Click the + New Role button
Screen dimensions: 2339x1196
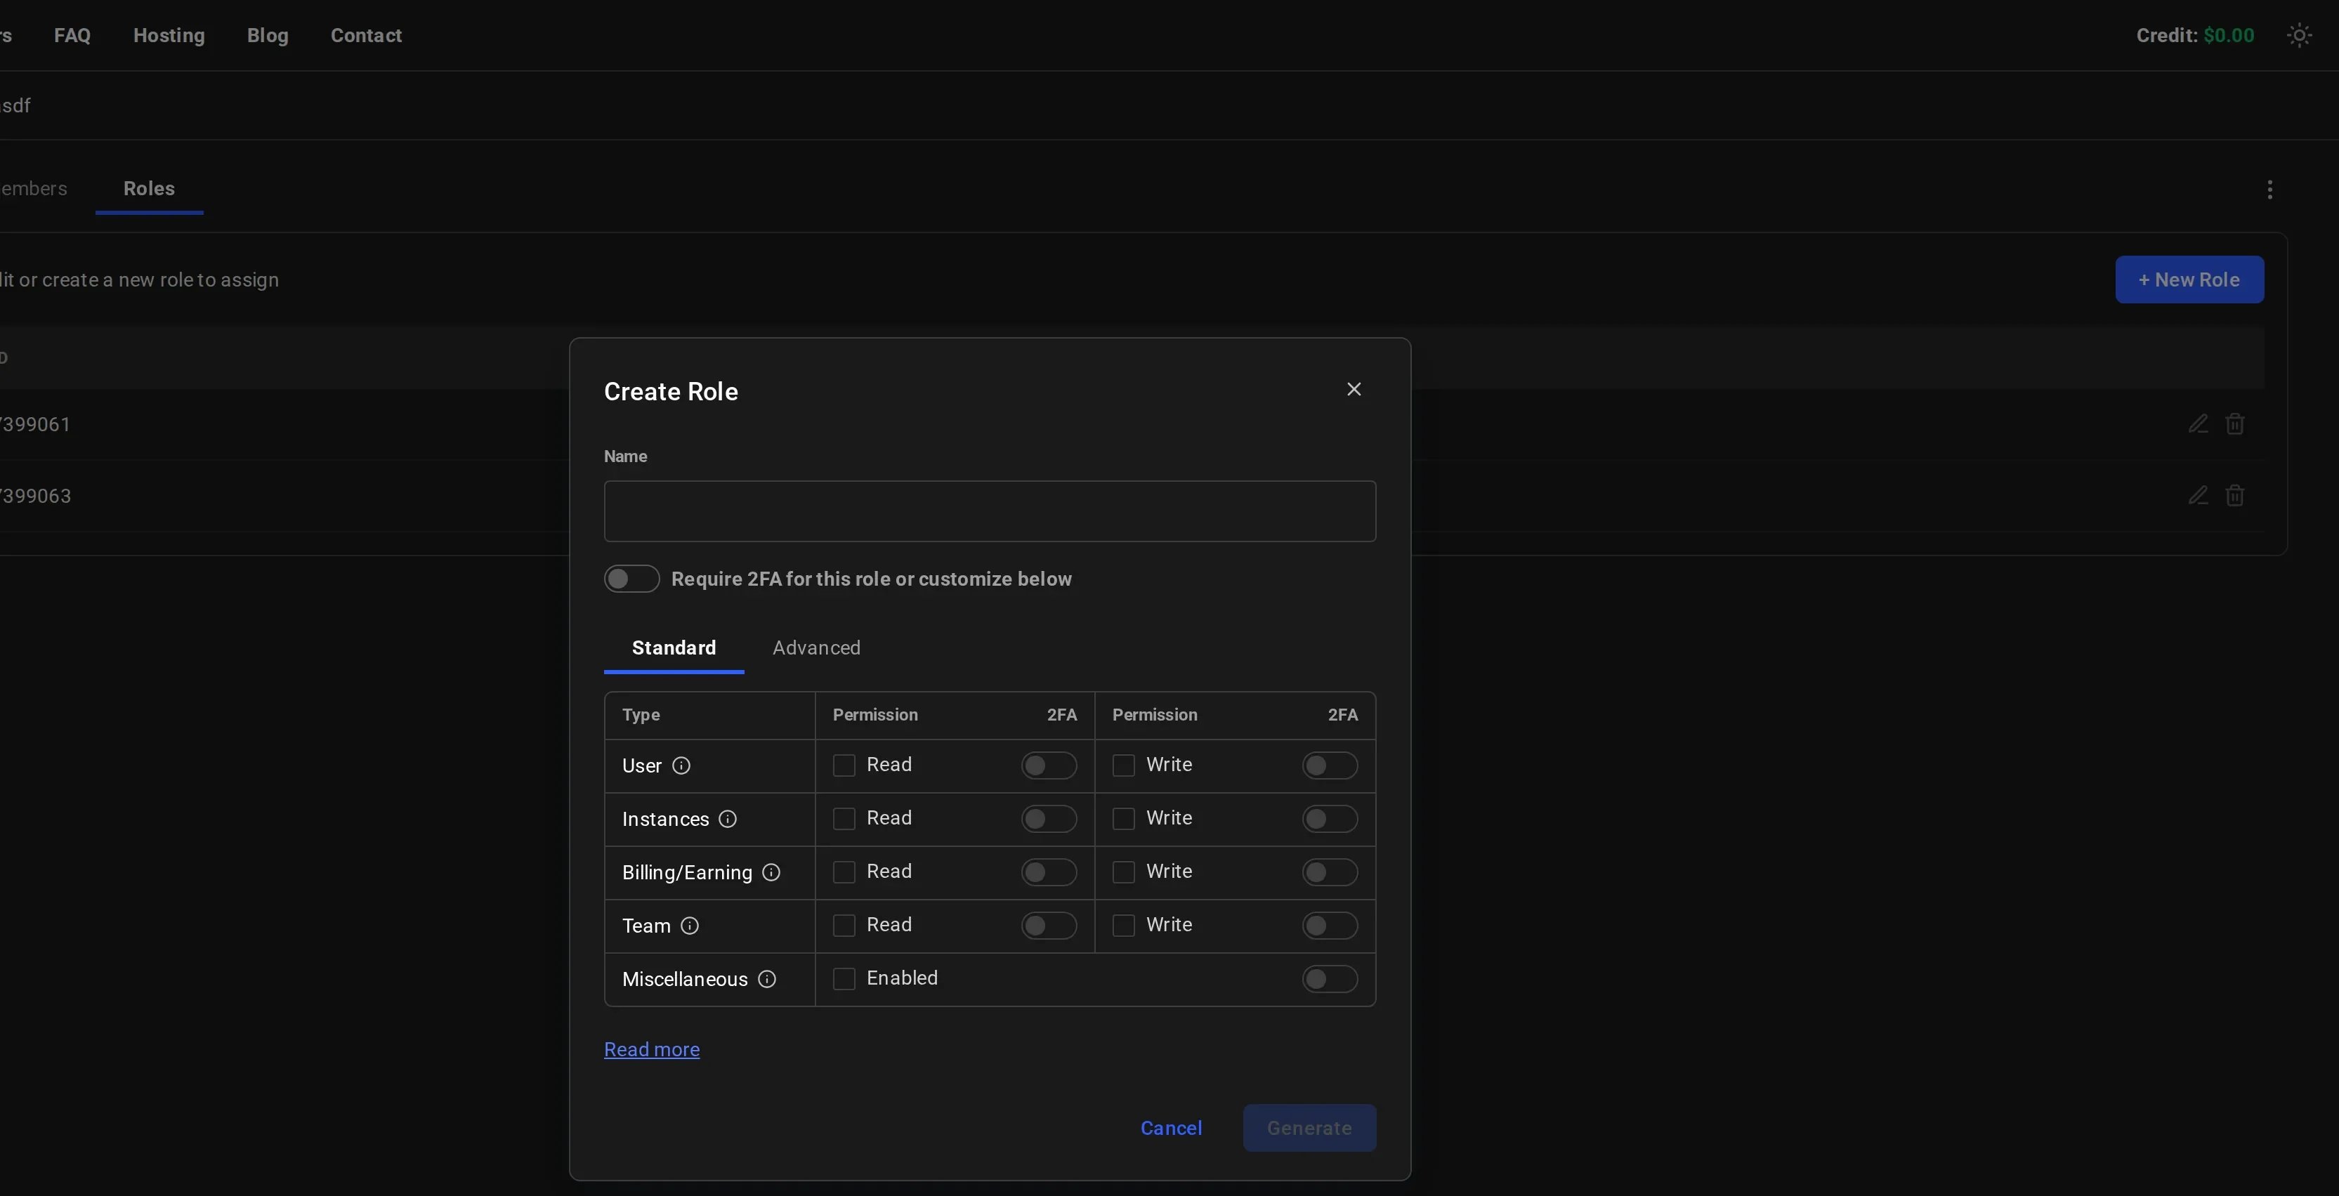click(x=2189, y=280)
